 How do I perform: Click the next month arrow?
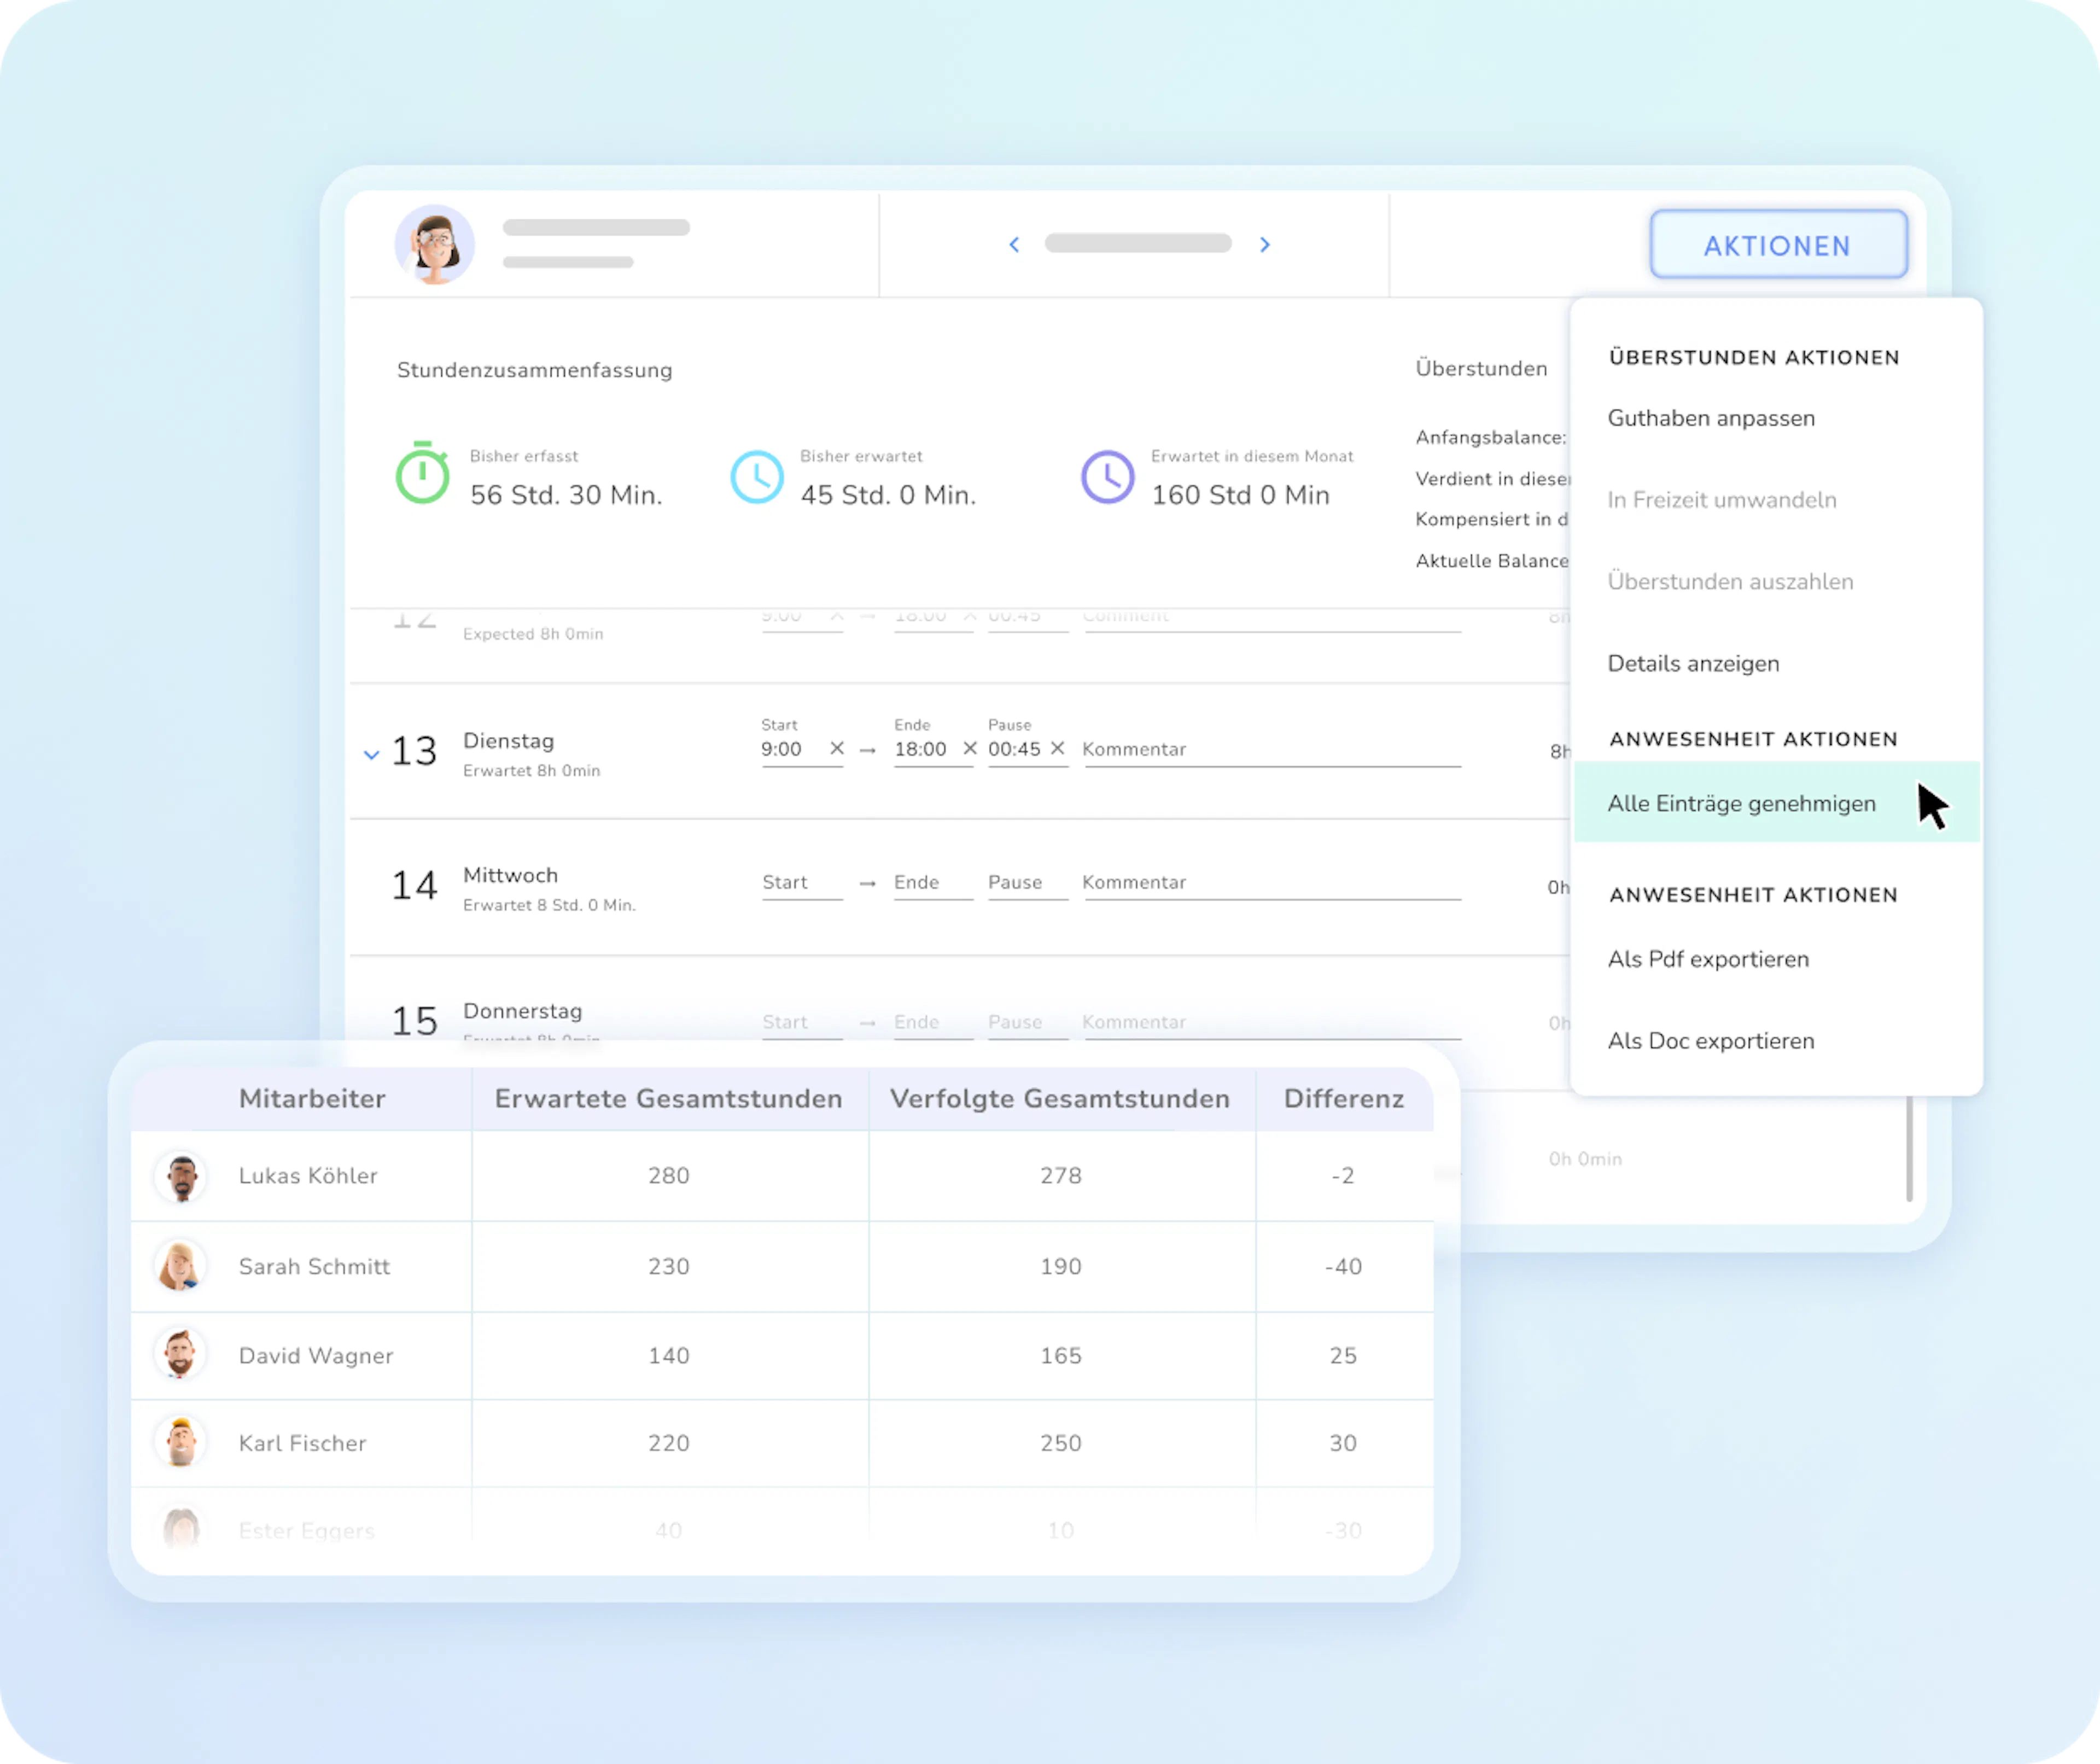pos(1265,245)
